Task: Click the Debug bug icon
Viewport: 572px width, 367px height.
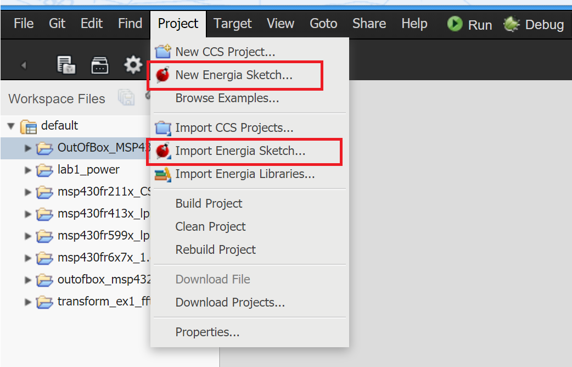Action: (x=512, y=24)
